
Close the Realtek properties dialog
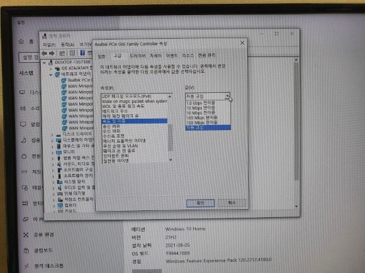pyautogui.click(x=242, y=43)
